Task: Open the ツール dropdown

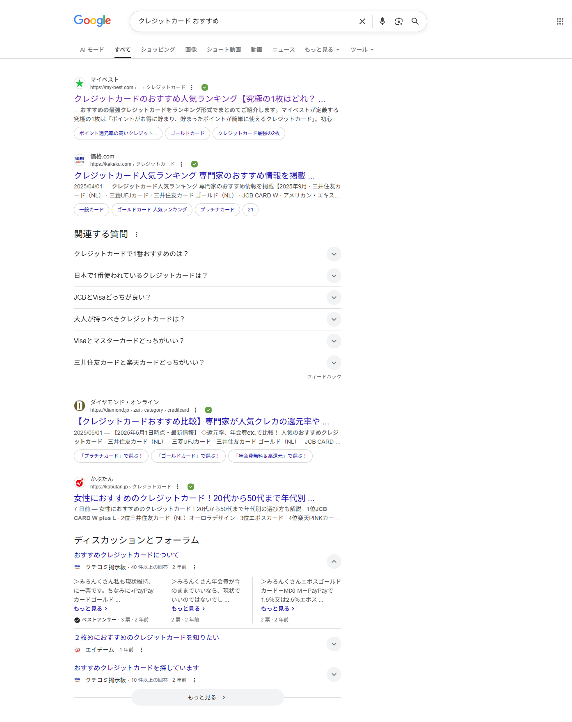Action: (362, 50)
